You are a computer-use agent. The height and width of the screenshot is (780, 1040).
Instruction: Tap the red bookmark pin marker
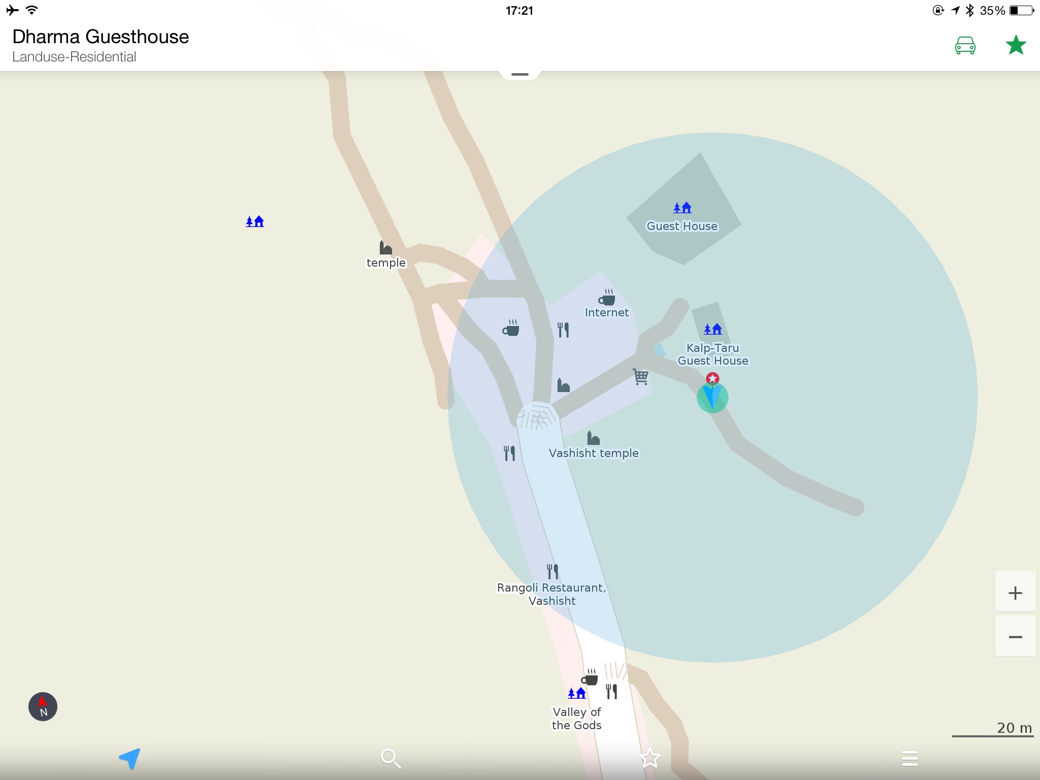712,378
